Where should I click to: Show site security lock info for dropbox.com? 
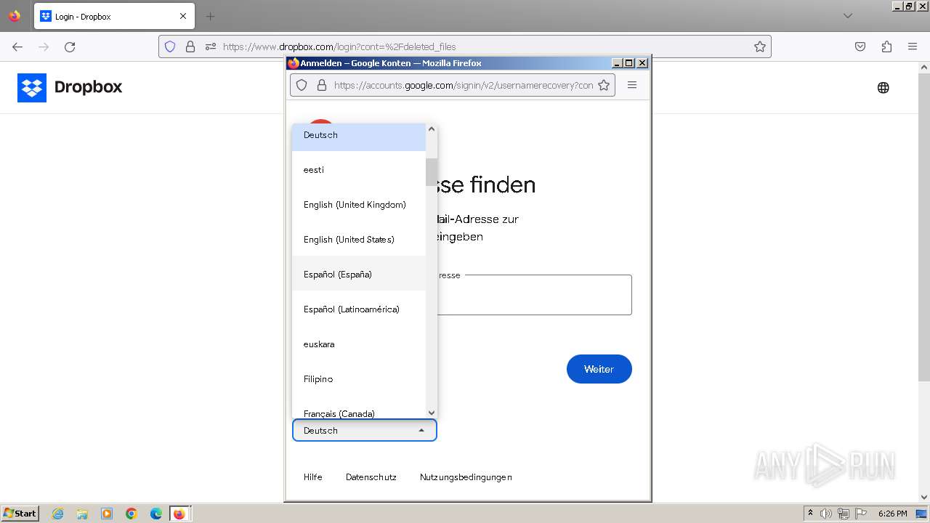pyautogui.click(x=190, y=46)
